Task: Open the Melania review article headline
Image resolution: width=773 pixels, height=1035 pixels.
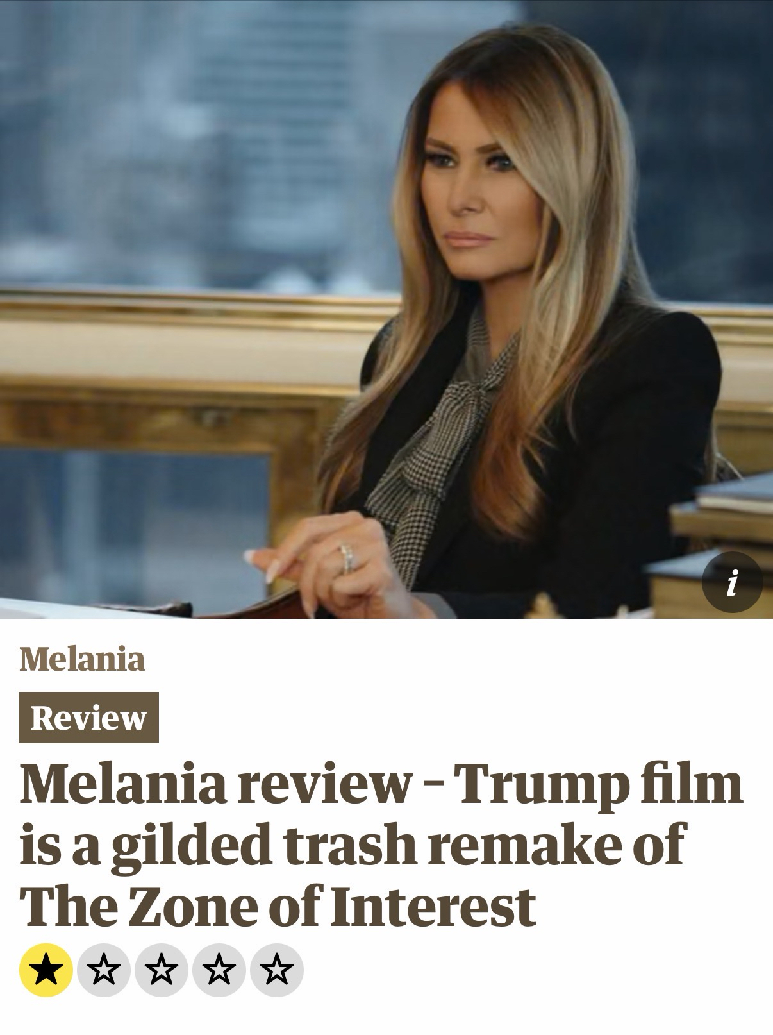Action: pos(381,845)
